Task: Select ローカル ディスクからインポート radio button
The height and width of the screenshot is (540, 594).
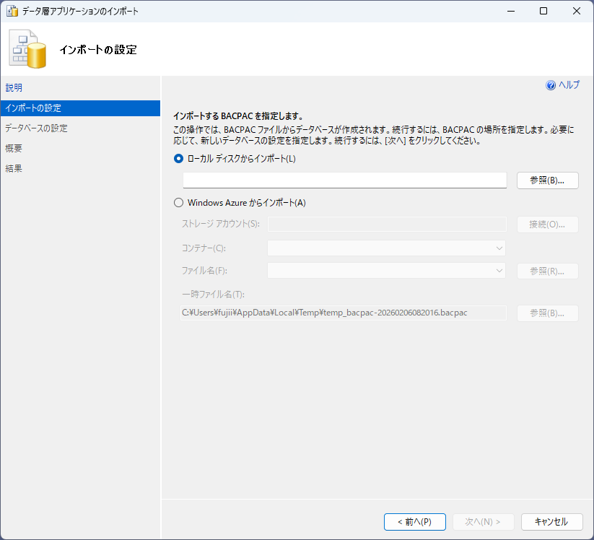Action: (x=178, y=159)
